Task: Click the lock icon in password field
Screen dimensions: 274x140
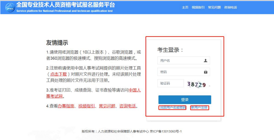Action: (x=206, y=72)
